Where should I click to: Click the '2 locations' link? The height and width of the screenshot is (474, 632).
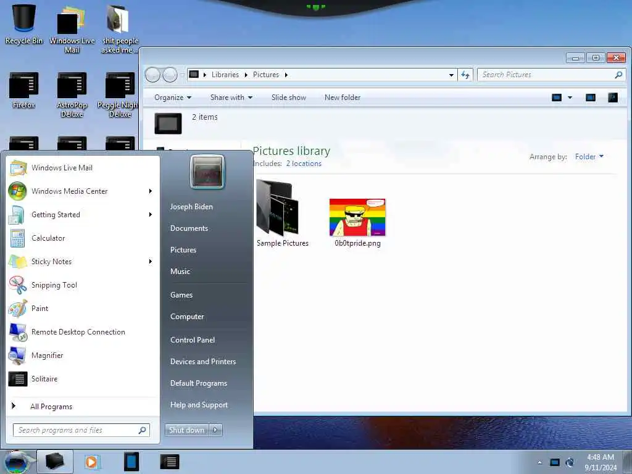click(304, 164)
